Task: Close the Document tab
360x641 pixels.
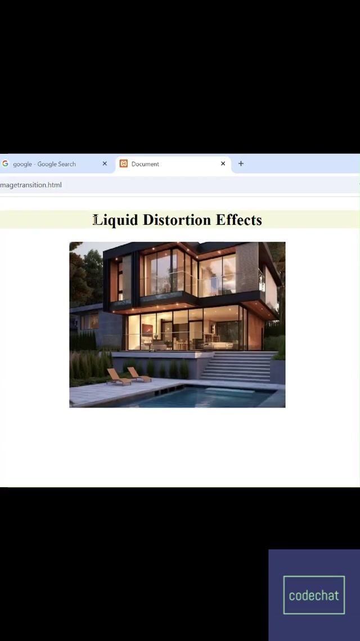Action: pyautogui.click(x=223, y=164)
